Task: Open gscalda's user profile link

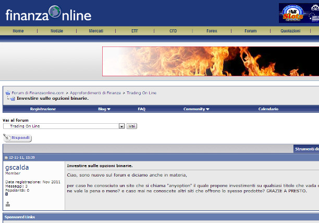Action: [17, 167]
